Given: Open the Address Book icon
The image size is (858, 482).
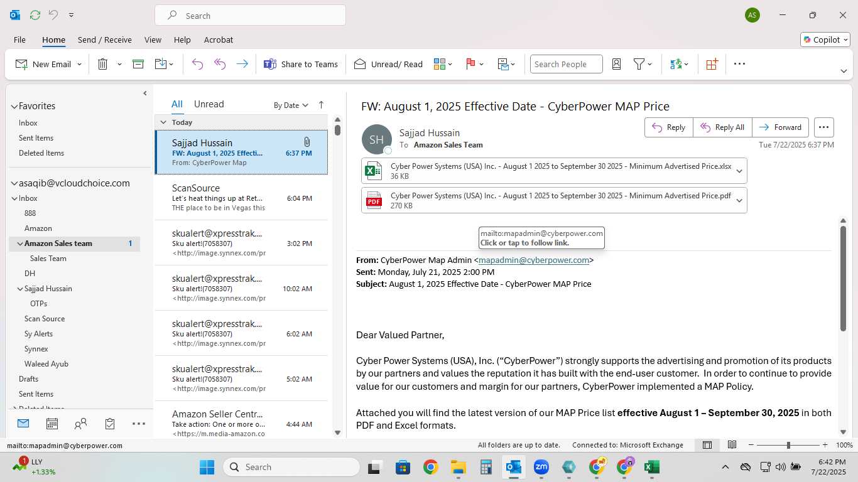Looking at the screenshot, I should 616,64.
